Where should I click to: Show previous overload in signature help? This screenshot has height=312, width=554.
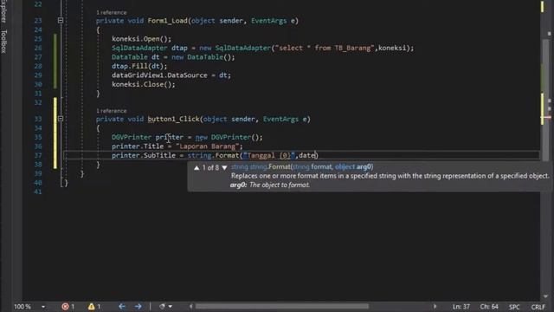tap(196, 167)
